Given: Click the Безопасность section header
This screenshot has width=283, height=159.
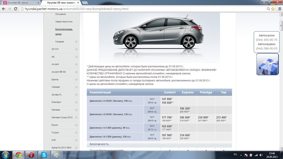Looking at the screenshot, I should pyautogui.click(x=159, y=144).
